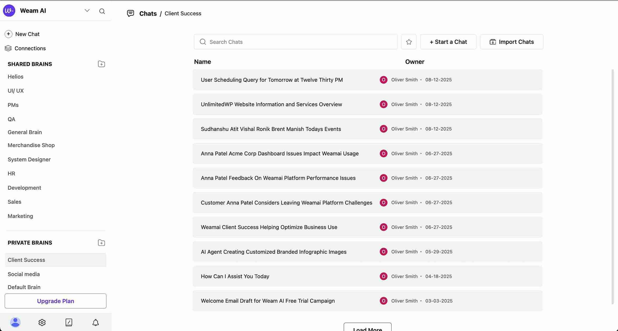618x331 pixels.
Task: Click the Chats breadcrumb link
Action: point(148,13)
